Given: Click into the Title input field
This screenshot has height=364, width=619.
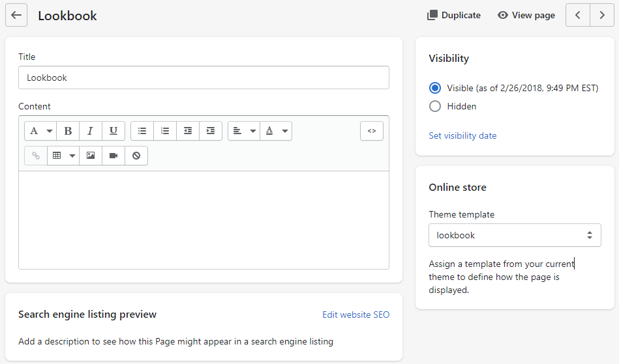Looking at the screenshot, I should (x=204, y=77).
